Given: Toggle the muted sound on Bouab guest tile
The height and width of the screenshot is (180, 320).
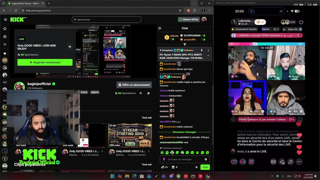Looking at the screenshot, I should coord(290,76).
